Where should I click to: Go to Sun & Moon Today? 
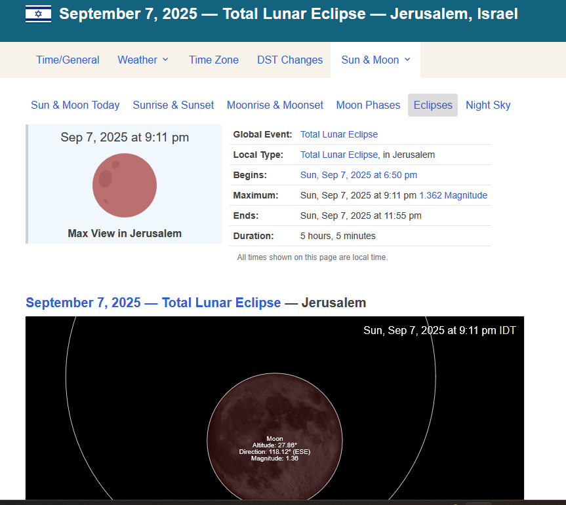coord(75,105)
